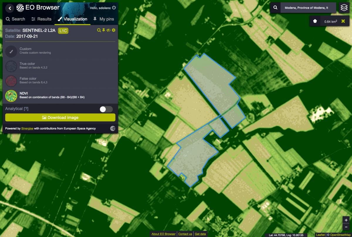Open the map layers selector
The height and width of the screenshot is (237, 352).
(344, 8)
